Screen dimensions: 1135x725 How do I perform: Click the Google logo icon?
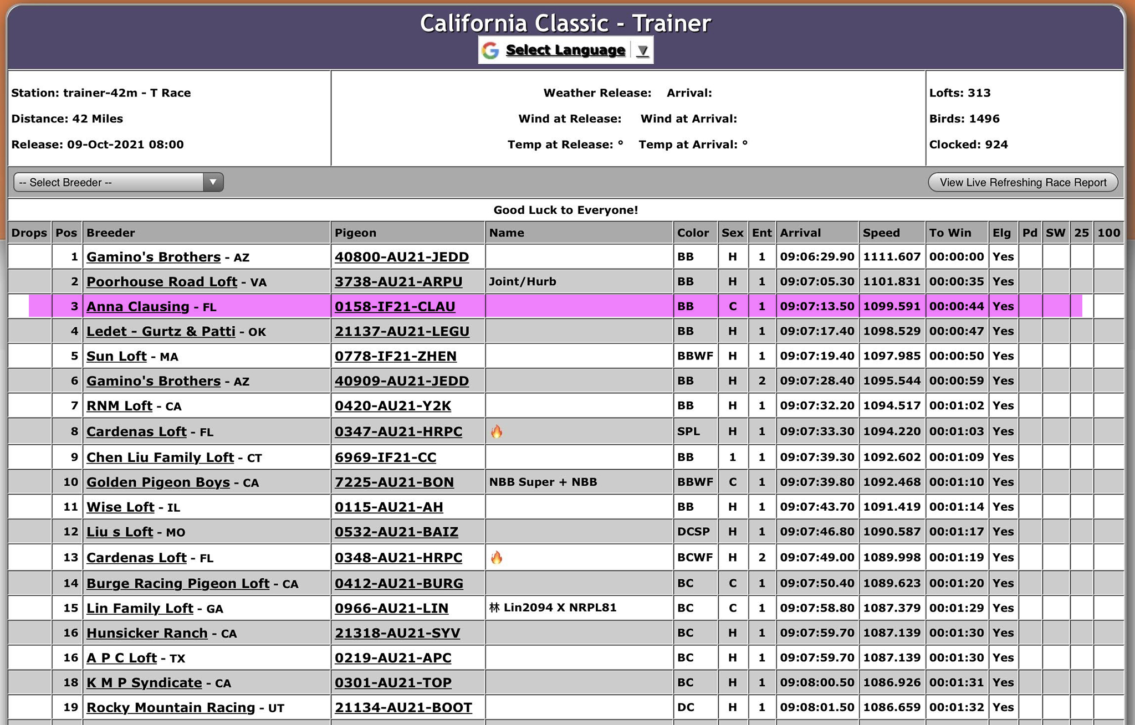(490, 50)
